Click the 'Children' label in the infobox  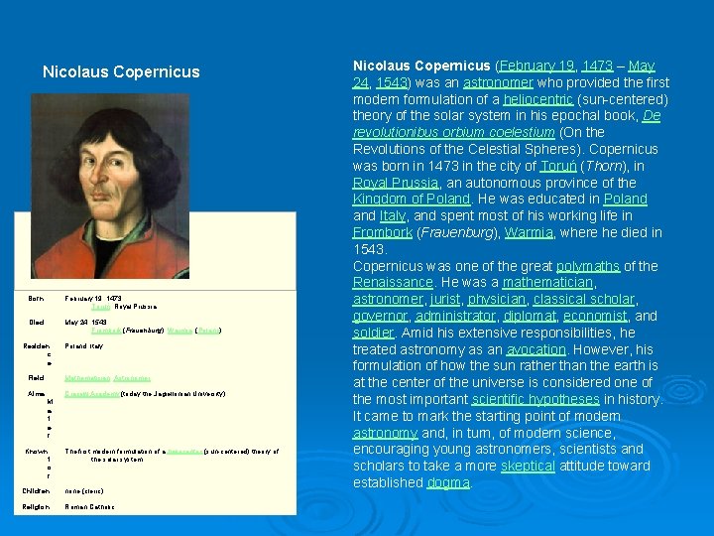click(36, 491)
